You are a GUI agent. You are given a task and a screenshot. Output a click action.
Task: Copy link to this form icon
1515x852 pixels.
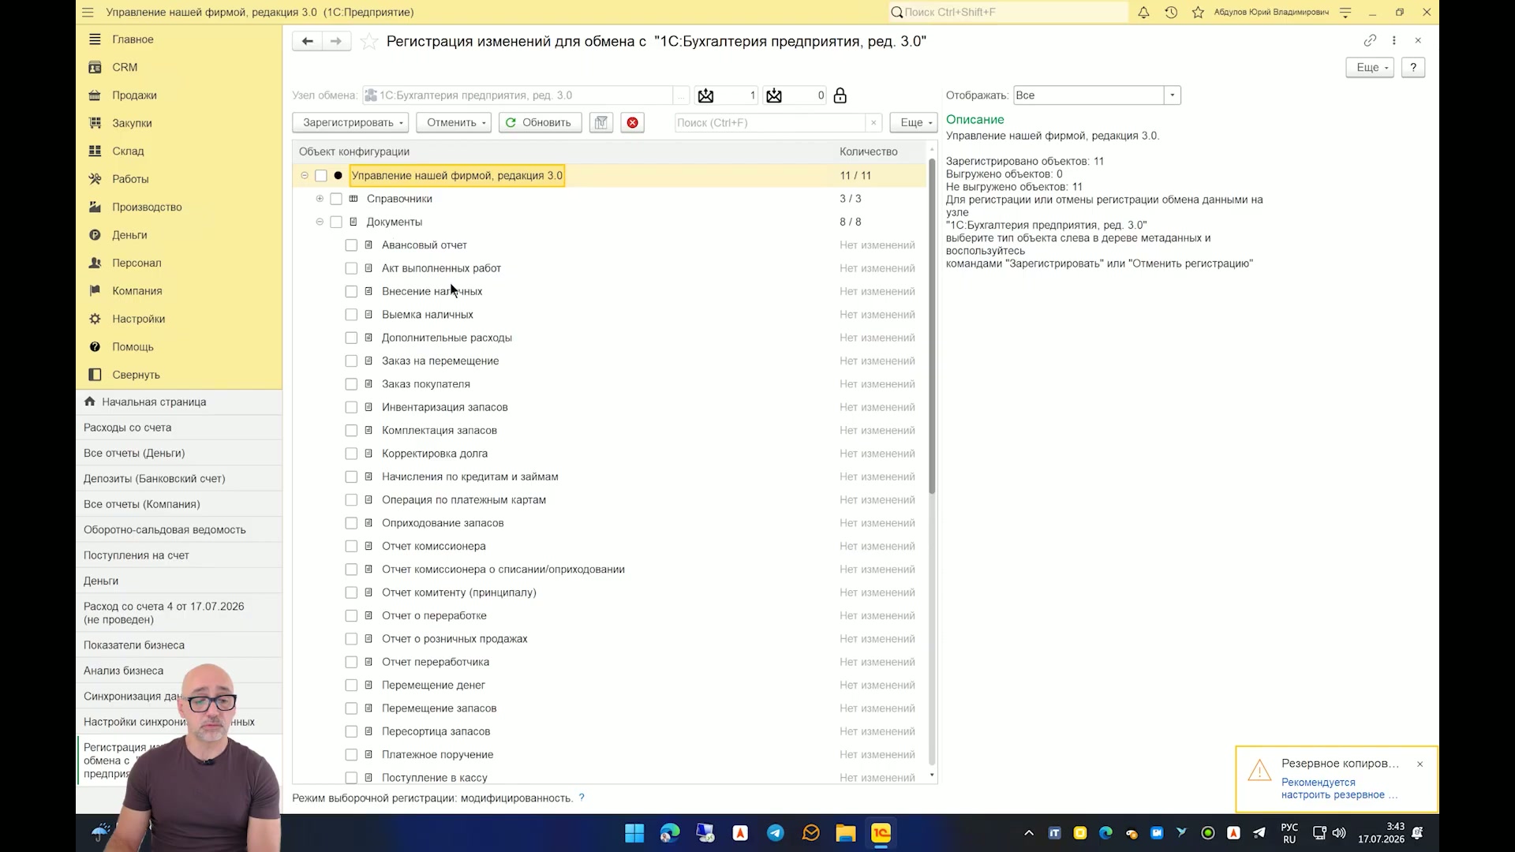[x=1370, y=40]
